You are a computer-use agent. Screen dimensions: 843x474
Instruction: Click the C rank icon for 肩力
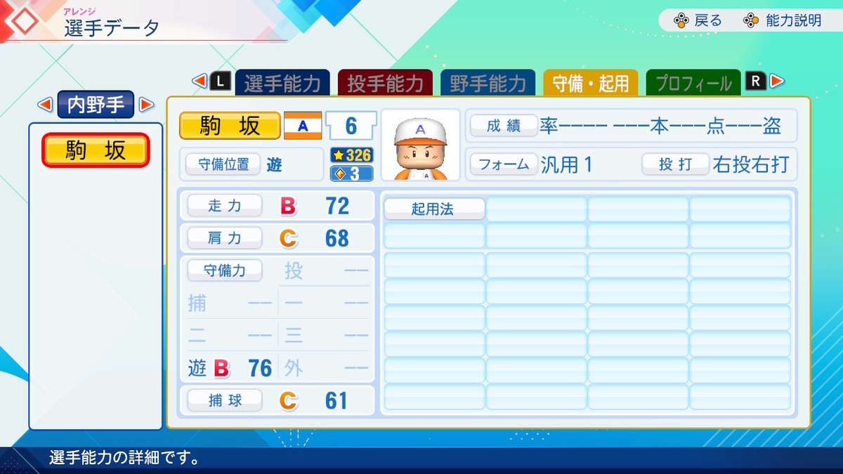[288, 239]
